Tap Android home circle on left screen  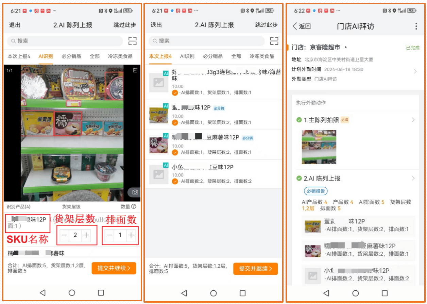pos(72,292)
